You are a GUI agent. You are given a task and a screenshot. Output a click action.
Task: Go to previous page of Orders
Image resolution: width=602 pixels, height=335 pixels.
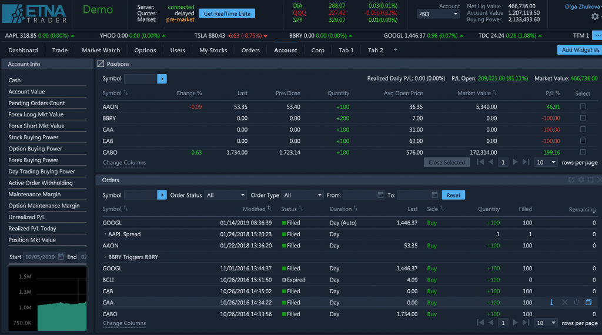(491, 323)
